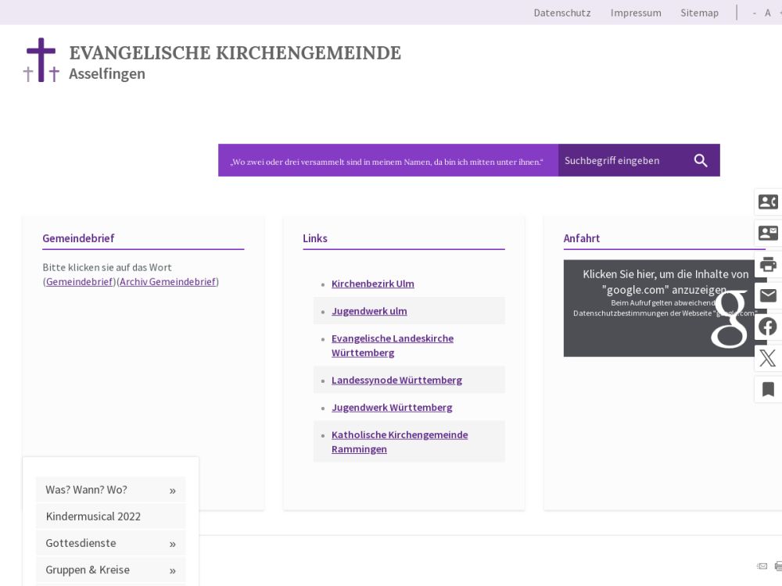Screen dimensions: 782x586
Task: Expand the Gottesdienste submenu arrow
Action: (x=172, y=544)
